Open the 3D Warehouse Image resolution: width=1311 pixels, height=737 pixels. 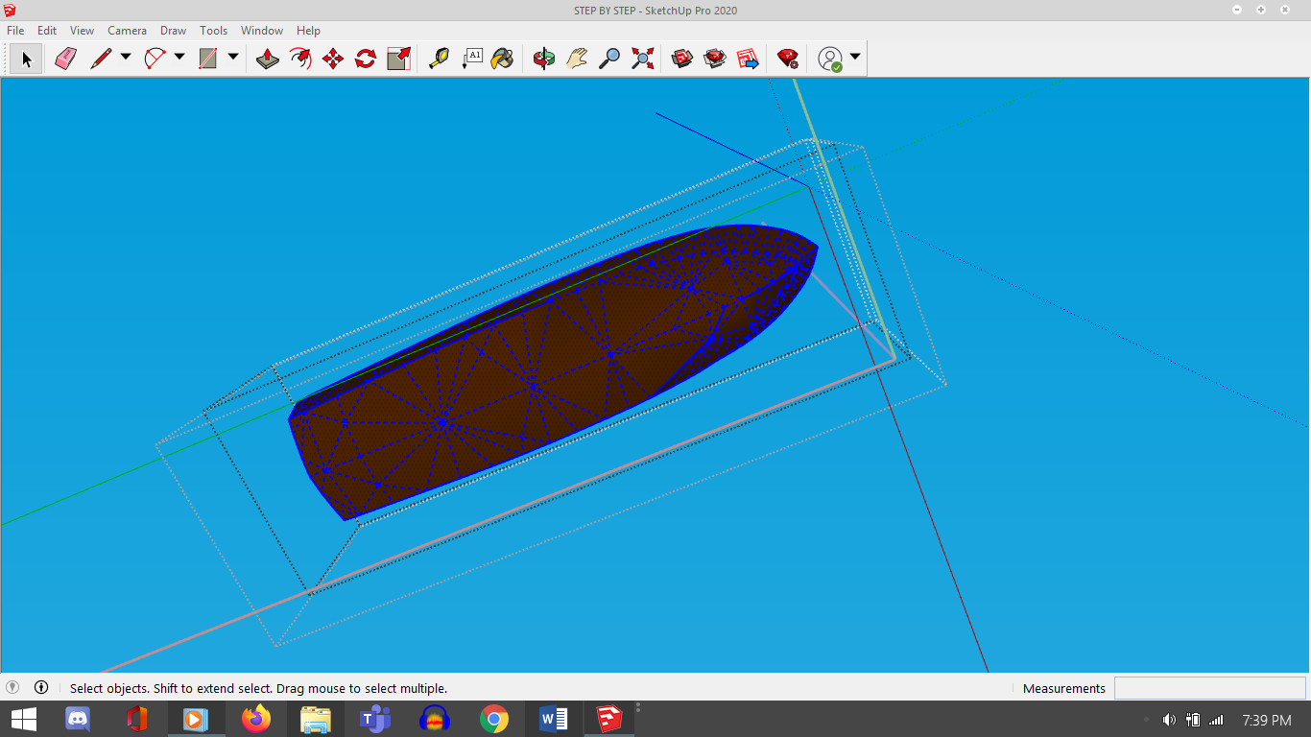tap(682, 59)
